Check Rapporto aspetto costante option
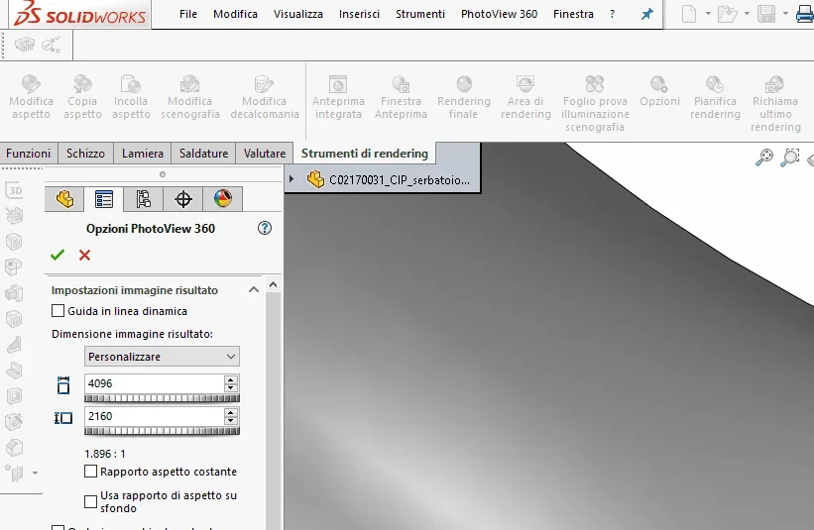 click(x=91, y=472)
